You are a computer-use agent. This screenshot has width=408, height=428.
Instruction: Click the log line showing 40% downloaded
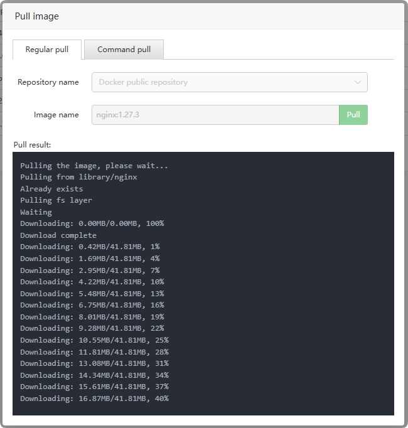tap(94, 399)
